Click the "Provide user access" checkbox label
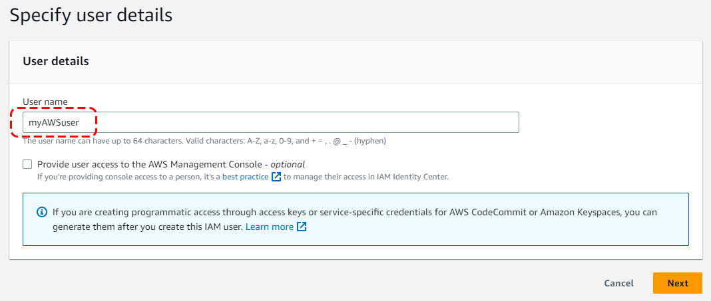711x301 pixels. click(x=153, y=164)
